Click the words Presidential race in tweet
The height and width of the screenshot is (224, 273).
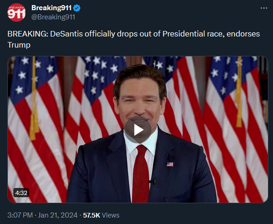(x=193, y=34)
